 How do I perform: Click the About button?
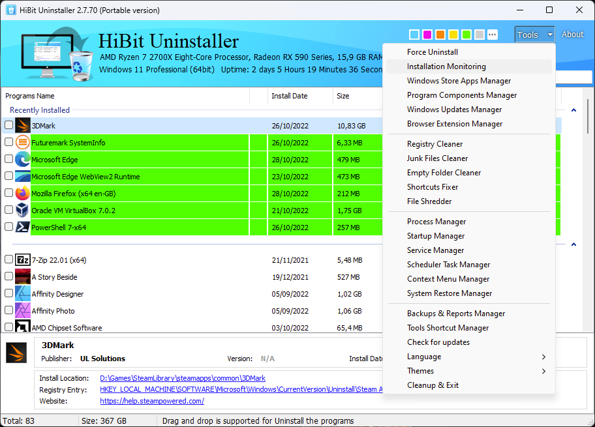[572, 34]
